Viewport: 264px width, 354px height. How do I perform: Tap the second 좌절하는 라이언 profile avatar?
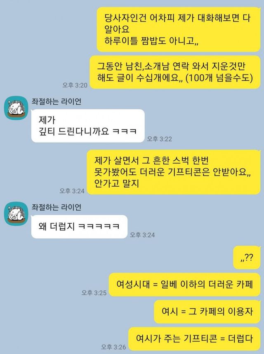(x=16, y=213)
